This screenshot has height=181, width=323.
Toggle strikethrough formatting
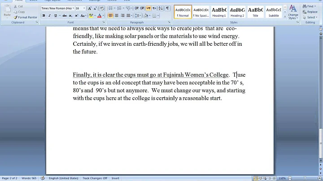coord(65,16)
